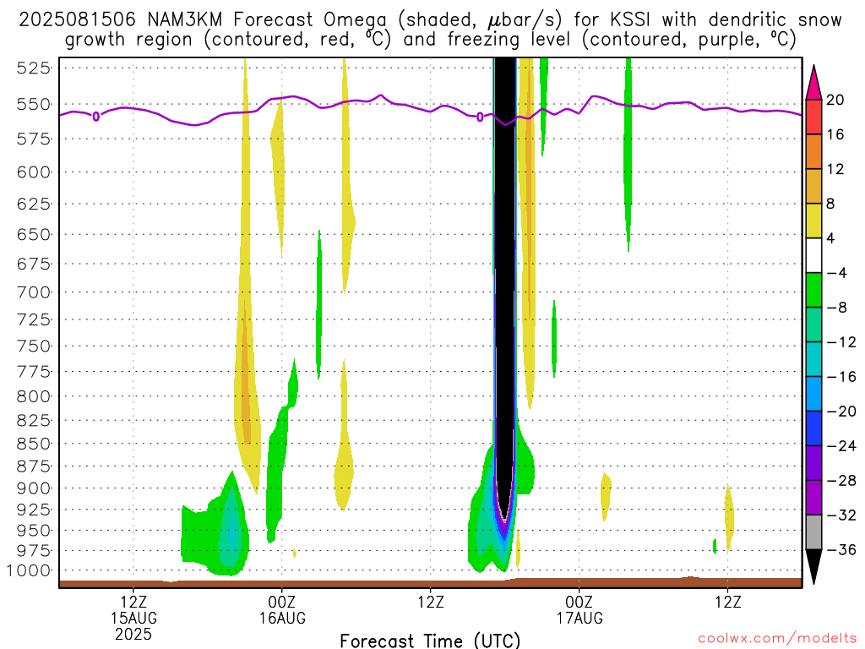865x649 pixels.
Task: Click the -16 colorbar value
Action: tap(841, 377)
